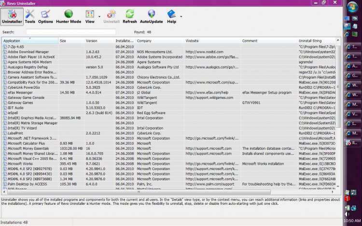Click the http://www.palm.com/support website cell

point(209,184)
